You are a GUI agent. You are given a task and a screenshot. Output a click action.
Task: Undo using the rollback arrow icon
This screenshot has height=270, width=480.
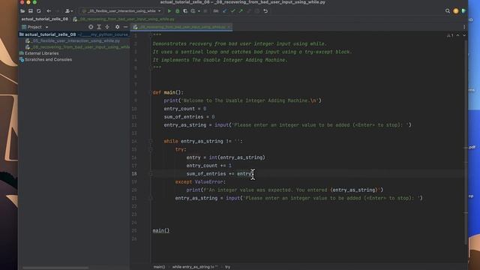[265, 11]
